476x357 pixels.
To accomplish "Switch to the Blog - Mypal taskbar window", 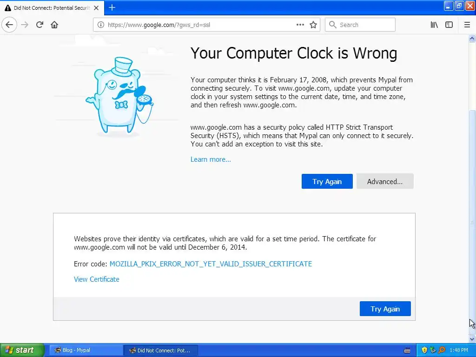I will point(86,350).
